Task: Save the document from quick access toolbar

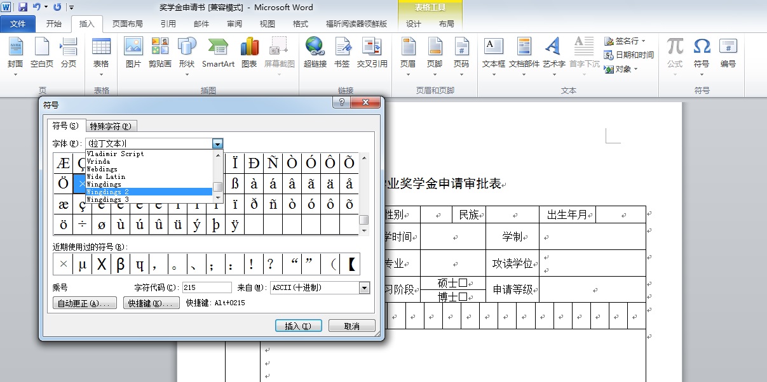Action: (23, 7)
